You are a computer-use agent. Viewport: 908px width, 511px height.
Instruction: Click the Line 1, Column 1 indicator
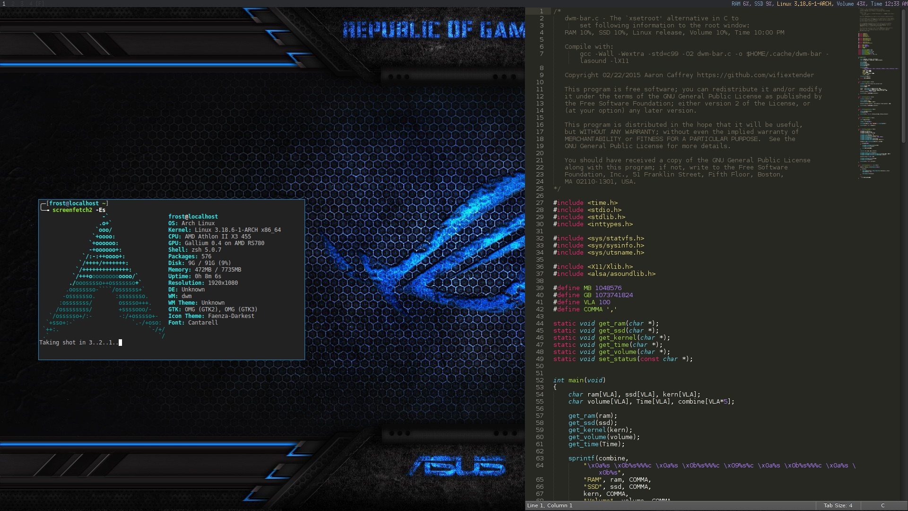click(x=550, y=505)
